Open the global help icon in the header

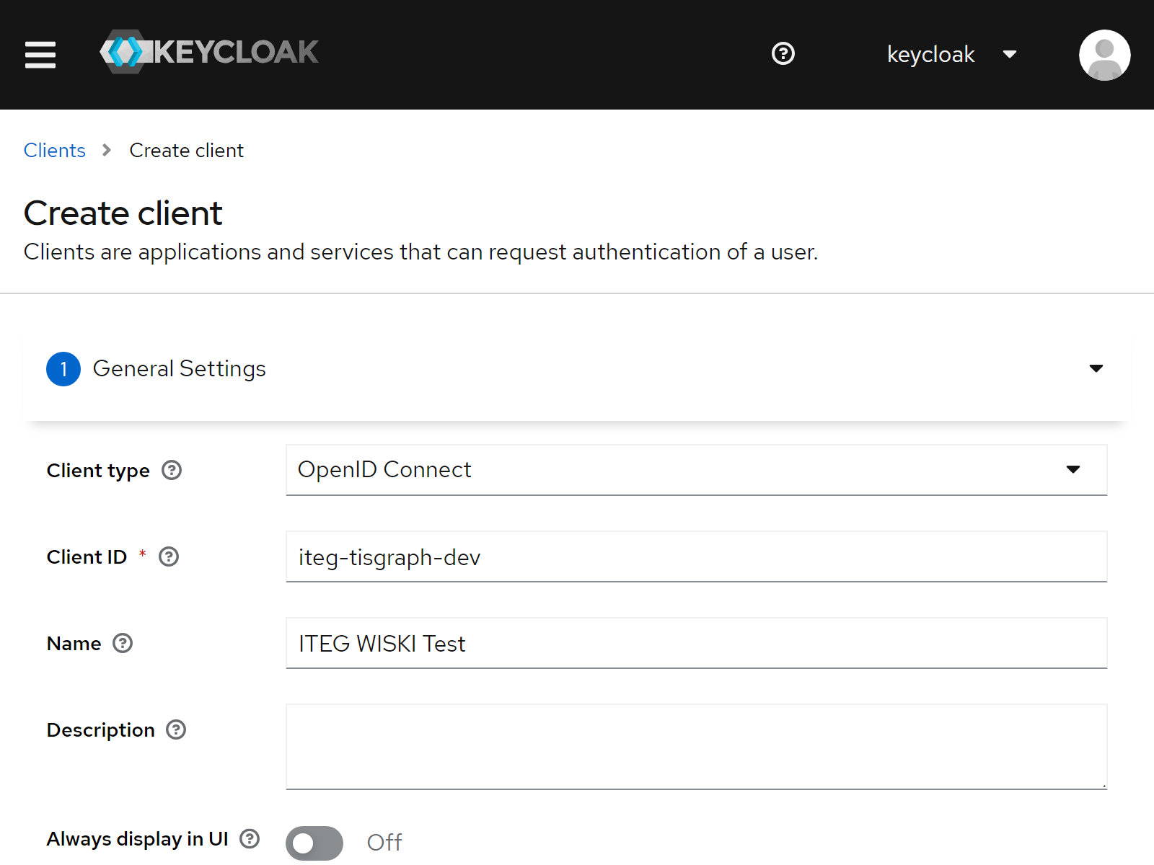tap(783, 54)
